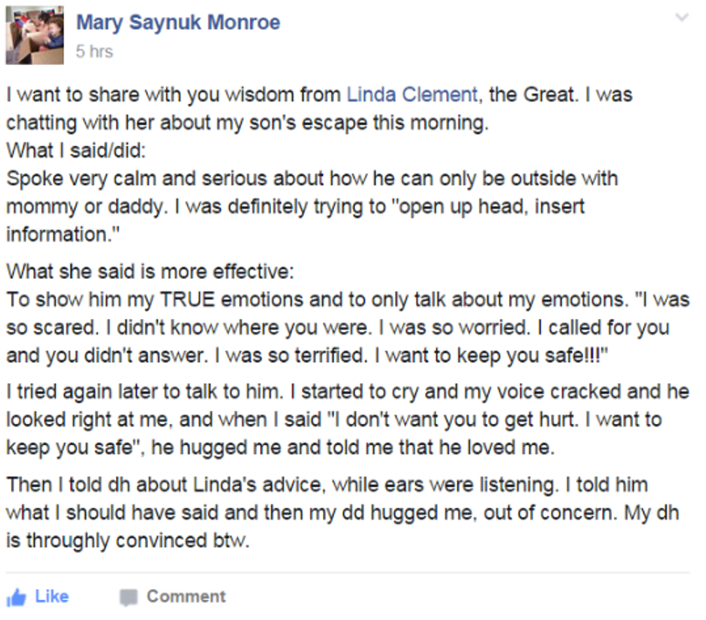Screen dimensions: 706x620
Task: Click the paragraph starting "I tried again later"
Action: (346, 420)
